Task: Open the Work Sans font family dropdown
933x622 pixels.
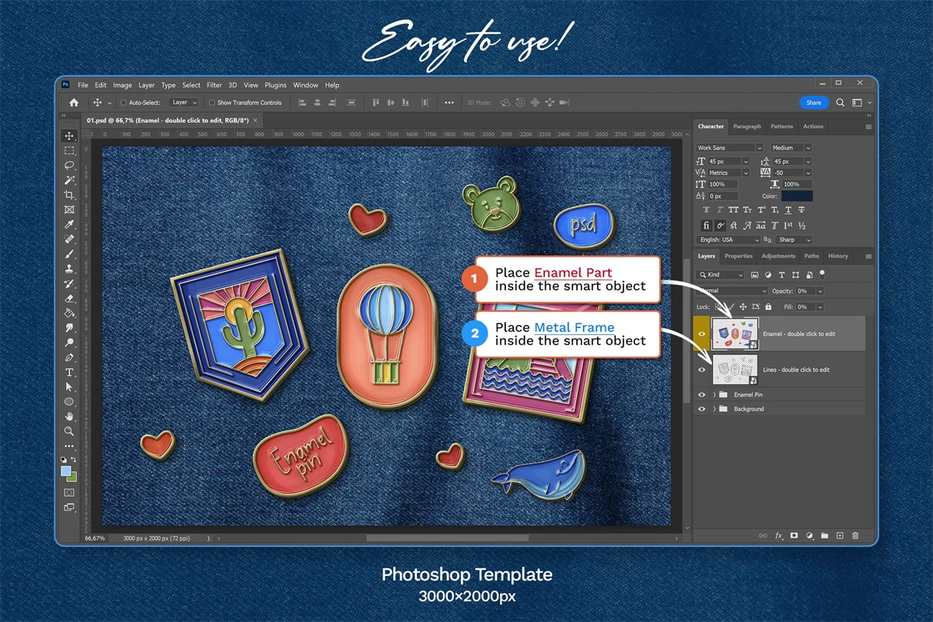Action: point(729,148)
